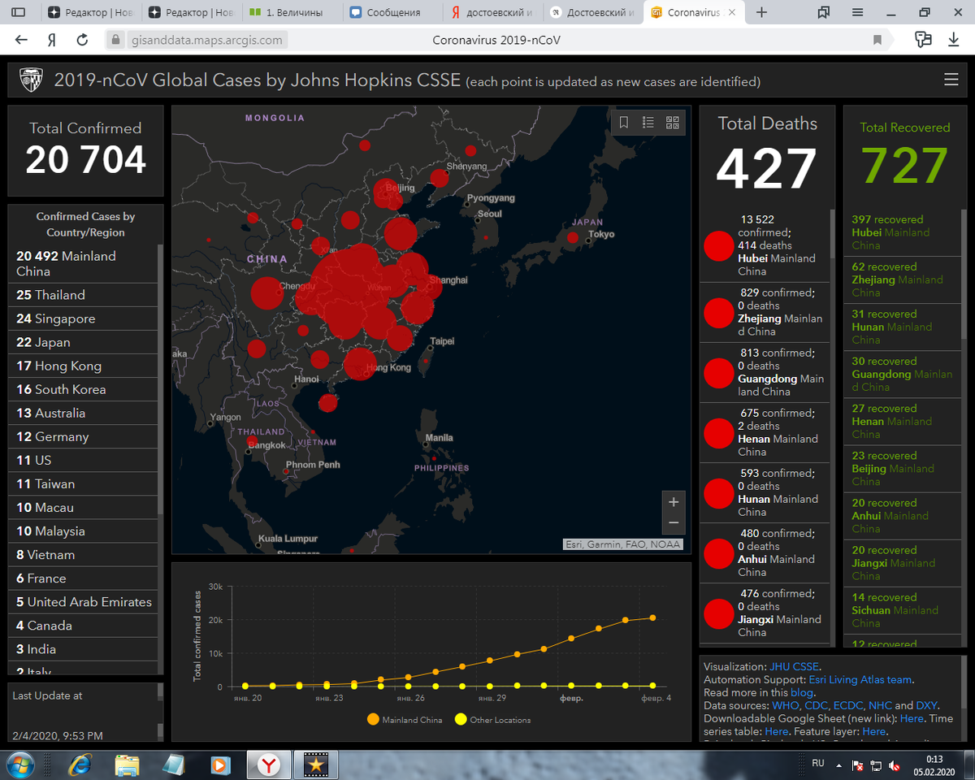Open the WHO data source link
The height and width of the screenshot is (780, 975).
786,706
